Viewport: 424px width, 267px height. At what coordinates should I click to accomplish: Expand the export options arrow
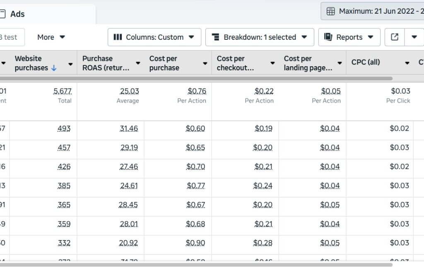[x=414, y=37]
